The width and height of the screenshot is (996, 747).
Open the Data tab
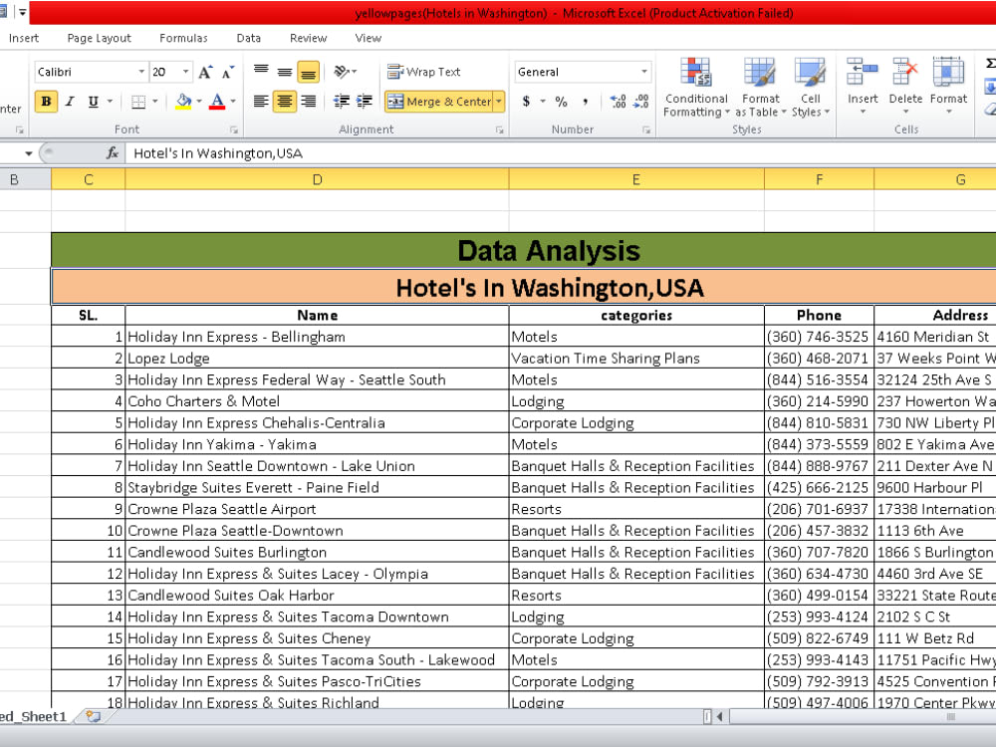[x=248, y=38]
